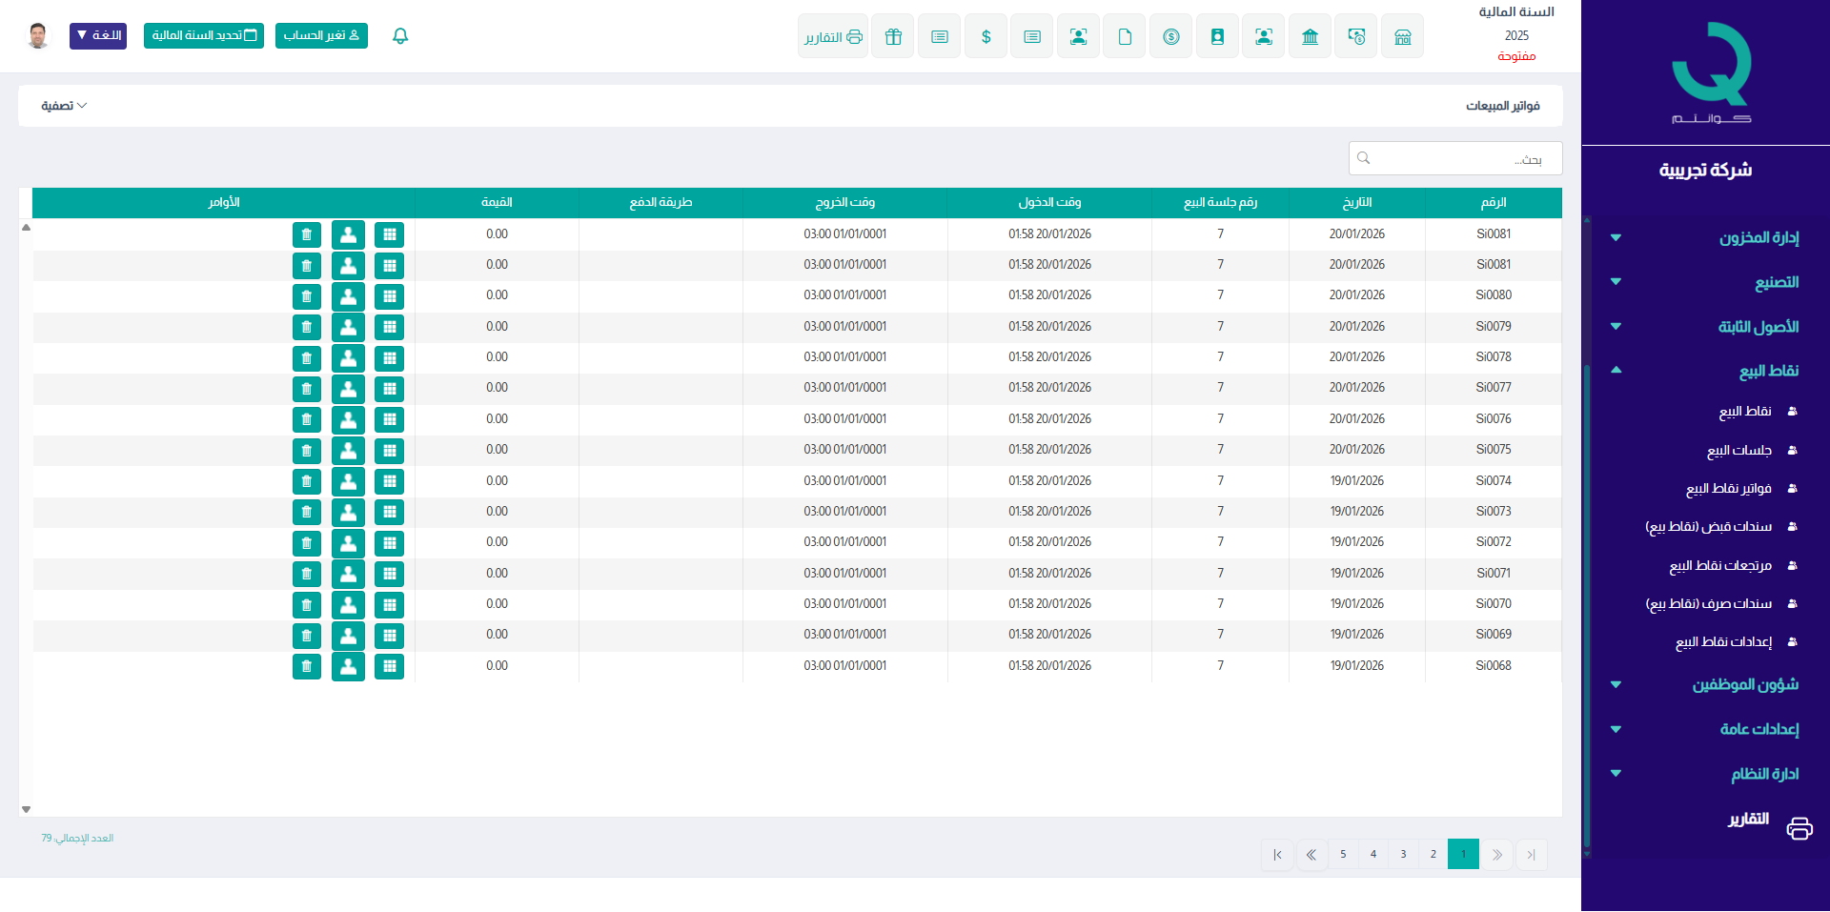Open grid details icon for invoice Si0070
The image size is (1830, 912).
(389, 604)
